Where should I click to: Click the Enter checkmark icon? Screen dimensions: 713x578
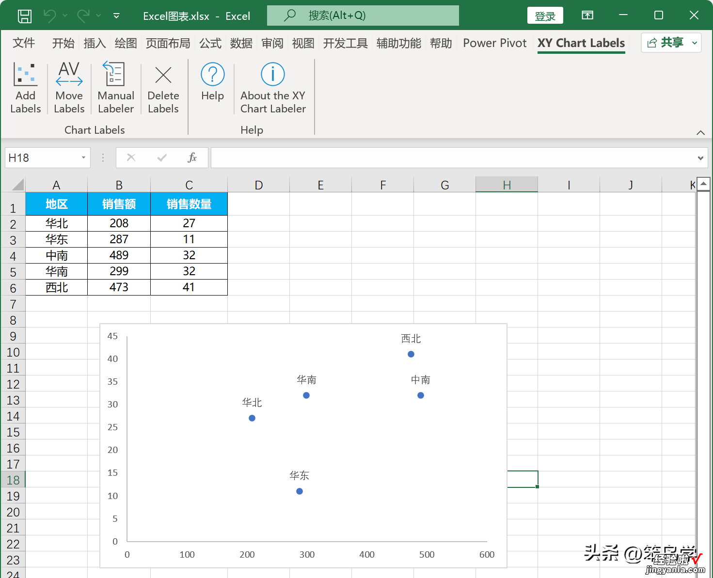(x=162, y=157)
